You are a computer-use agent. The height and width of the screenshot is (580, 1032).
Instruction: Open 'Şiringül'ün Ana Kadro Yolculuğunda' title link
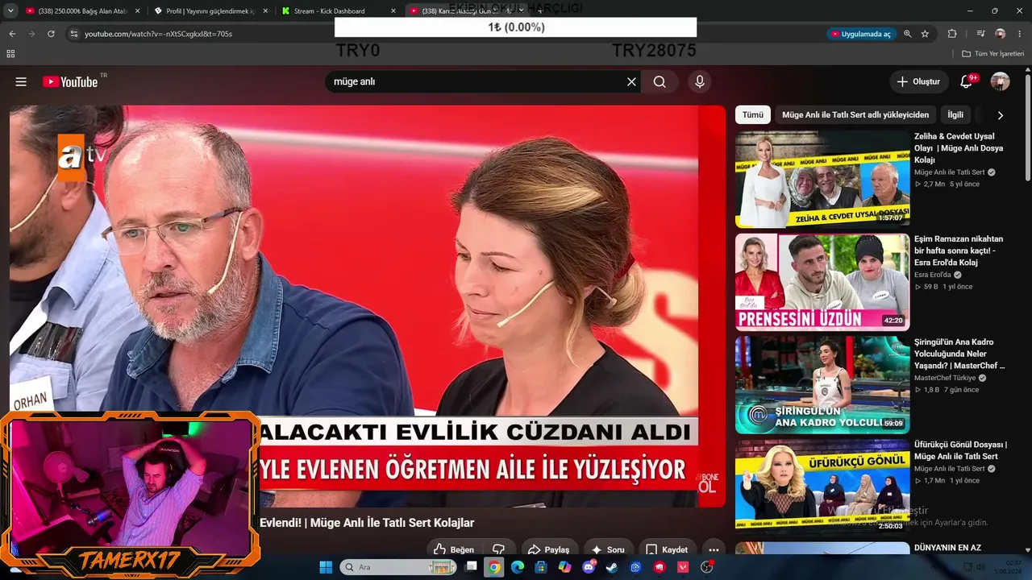point(959,354)
